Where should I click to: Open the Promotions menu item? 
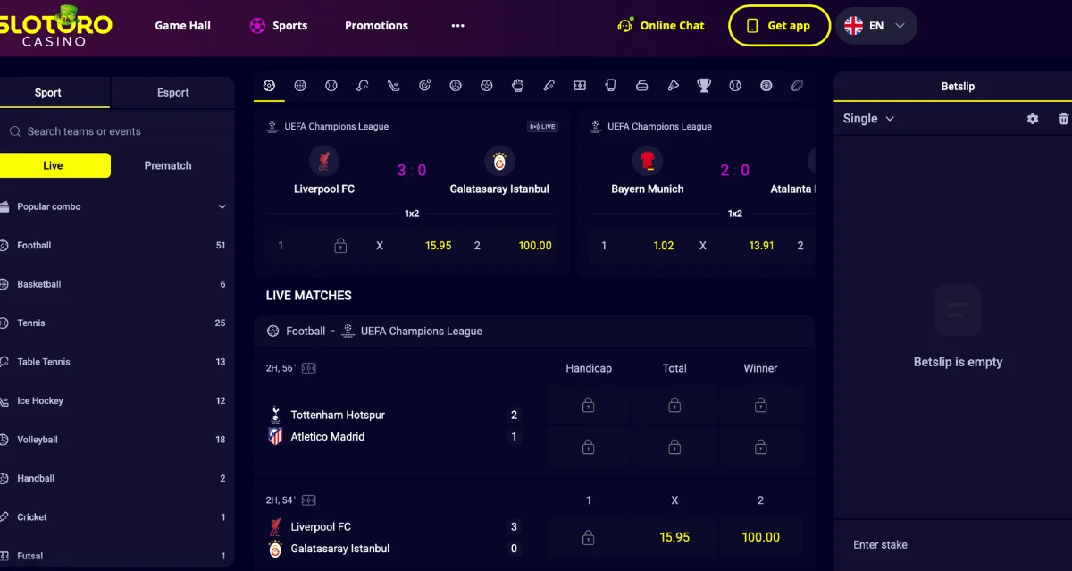376,26
